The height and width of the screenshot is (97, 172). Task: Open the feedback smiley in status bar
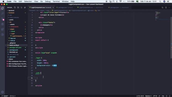point(167,96)
